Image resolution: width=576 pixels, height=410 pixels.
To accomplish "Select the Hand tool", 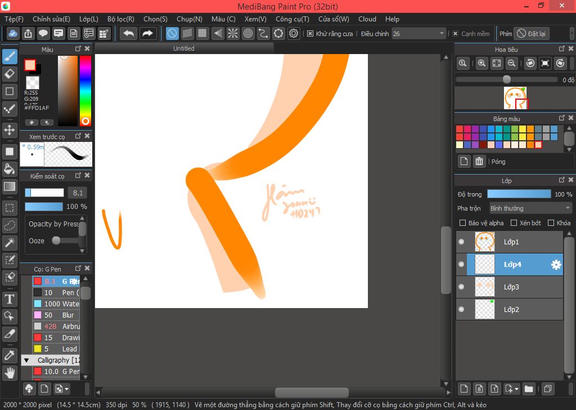I will tap(10, 373).
